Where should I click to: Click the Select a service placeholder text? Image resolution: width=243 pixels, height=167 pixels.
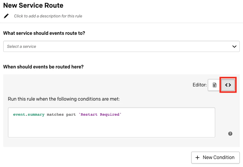tap(21, 46)
